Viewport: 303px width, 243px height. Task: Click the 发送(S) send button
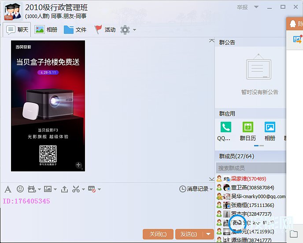189,234
